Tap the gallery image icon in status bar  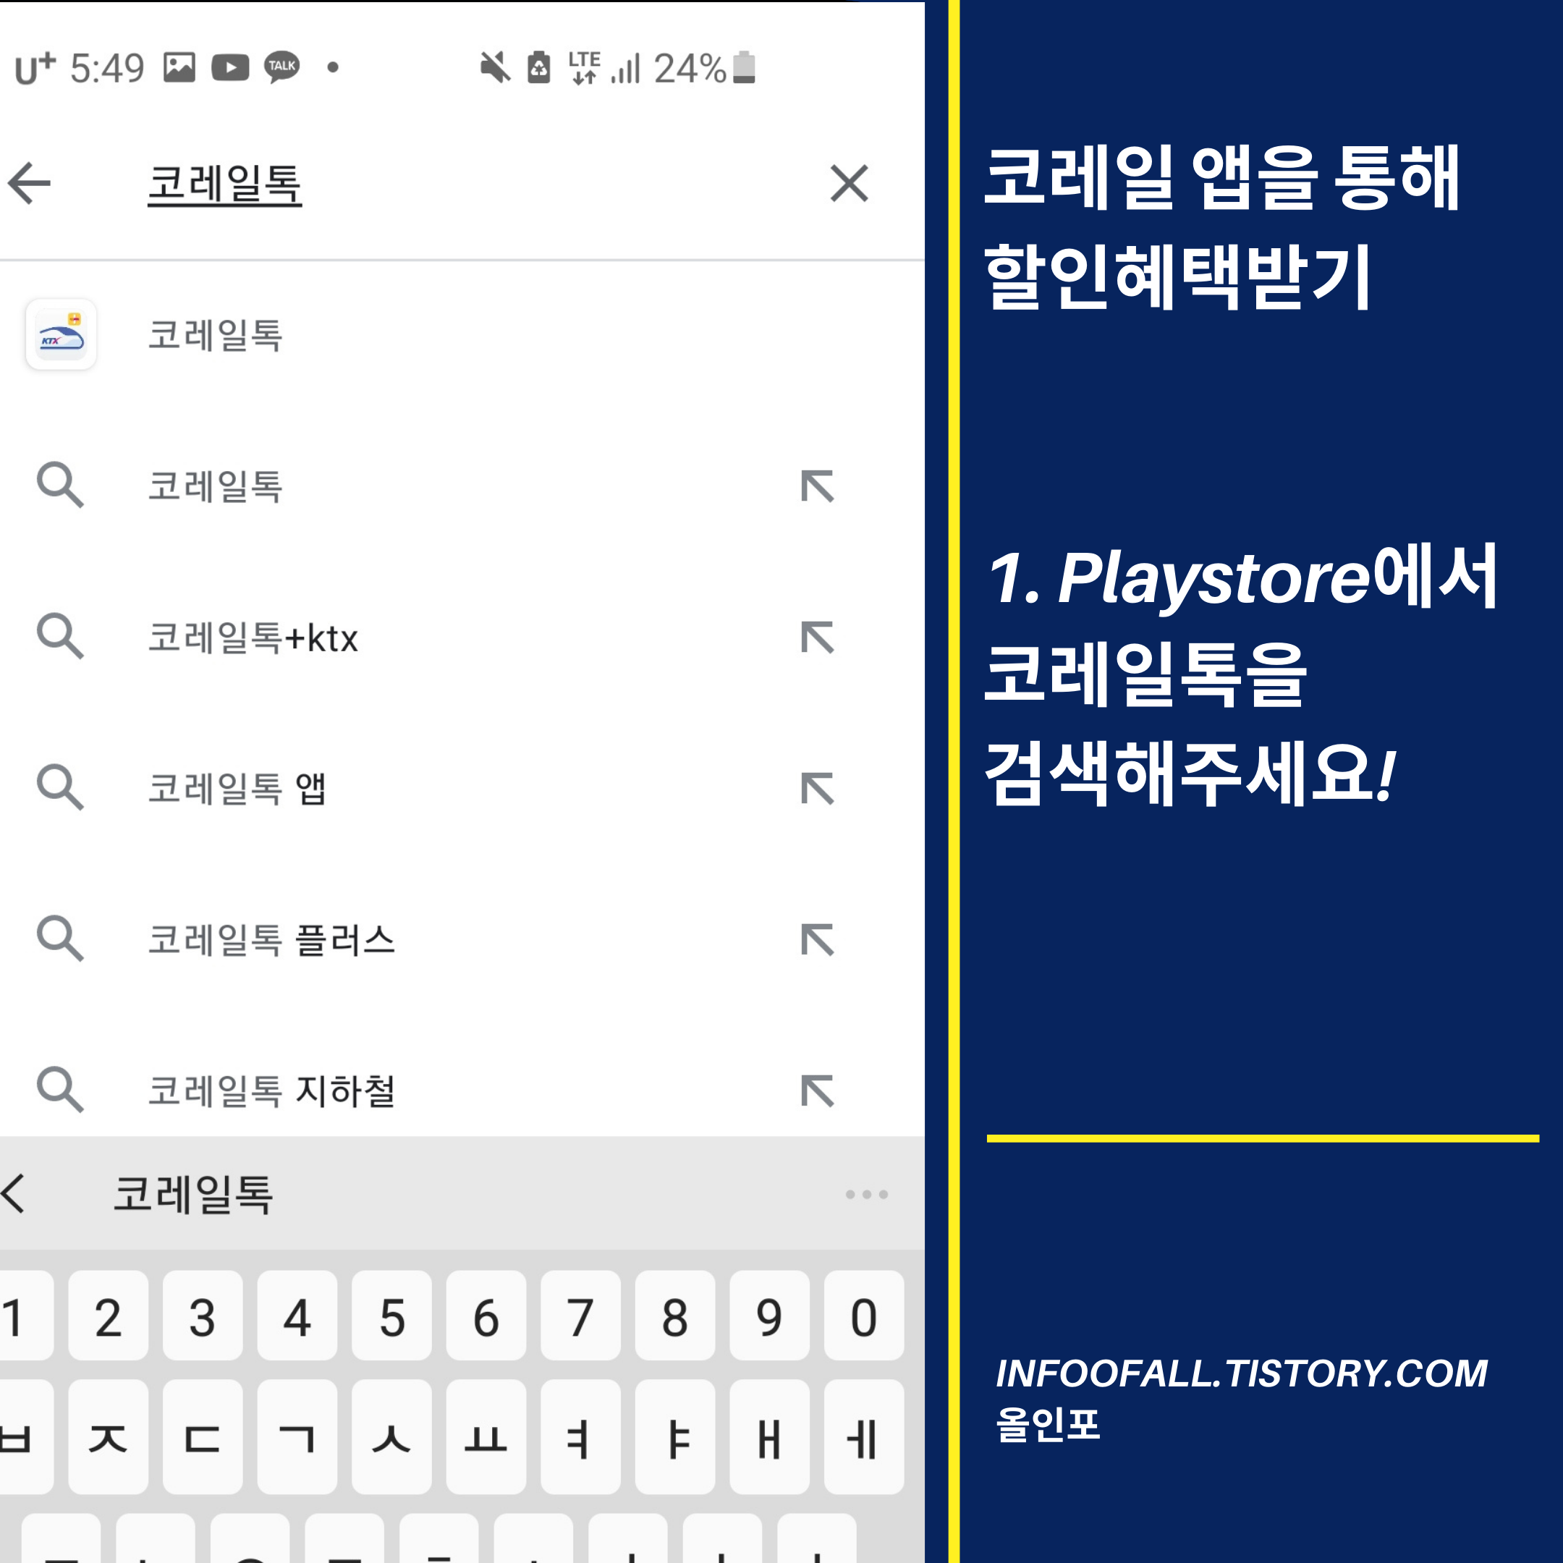pos(179,67)
